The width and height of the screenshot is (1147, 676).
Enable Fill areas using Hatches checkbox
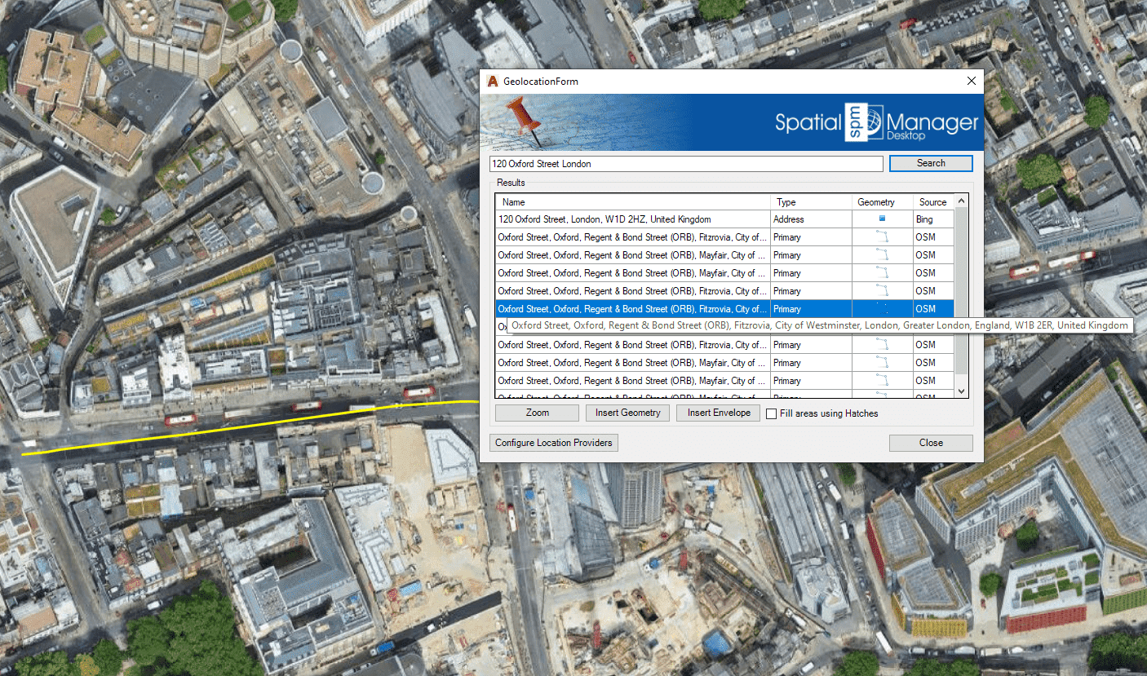tap(772, 413)
